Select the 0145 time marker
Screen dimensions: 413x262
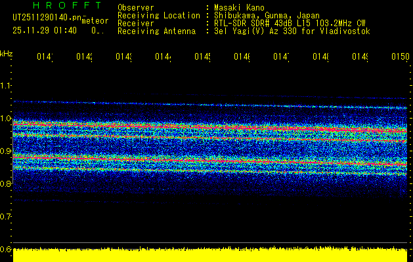[202, 57]
